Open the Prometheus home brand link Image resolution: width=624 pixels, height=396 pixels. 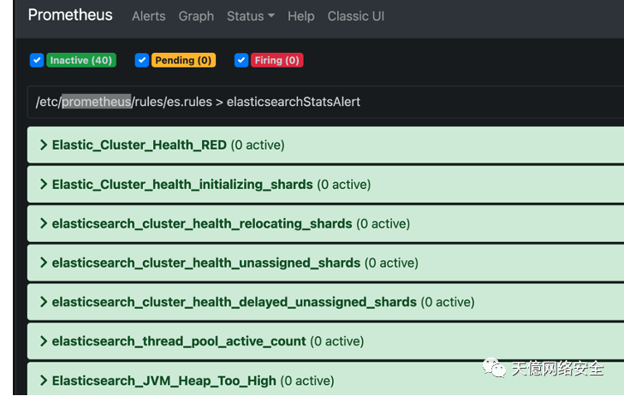tap(70, 15)
